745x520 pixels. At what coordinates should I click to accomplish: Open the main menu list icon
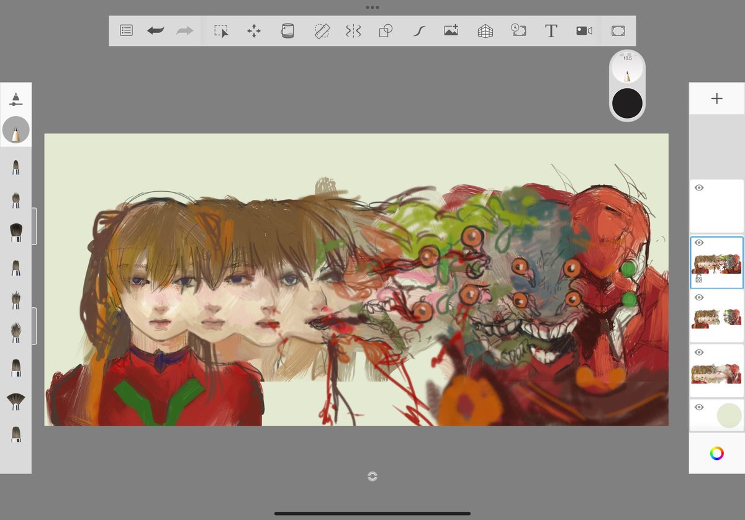pyautogui.click(x=126, y=30)
